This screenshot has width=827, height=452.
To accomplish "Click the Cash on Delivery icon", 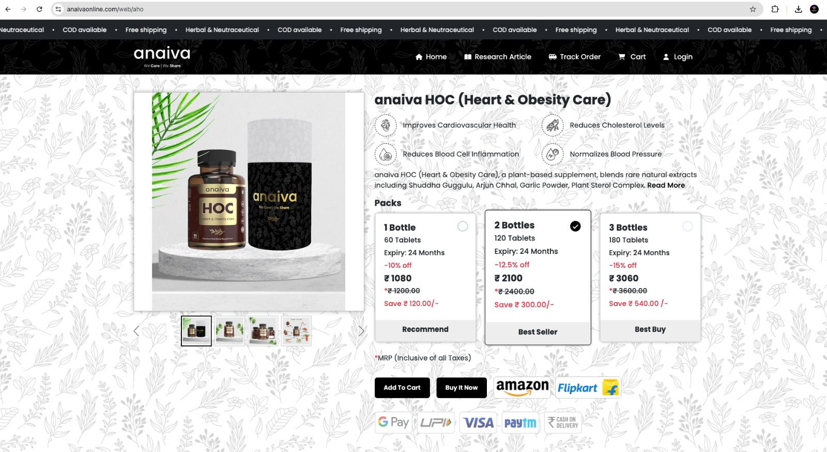I will point(563,423).
